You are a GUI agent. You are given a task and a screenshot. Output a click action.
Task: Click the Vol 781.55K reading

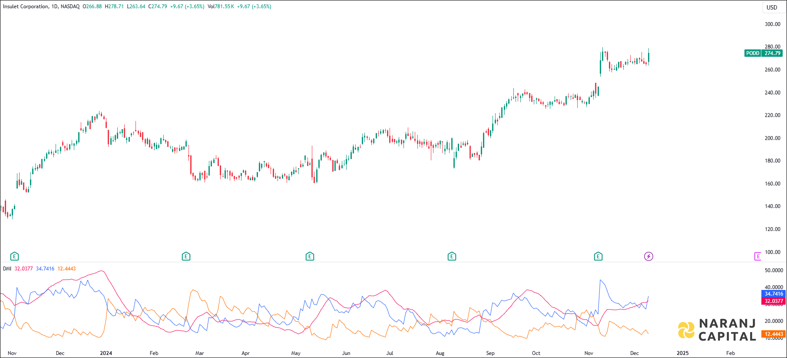point(221,7)
